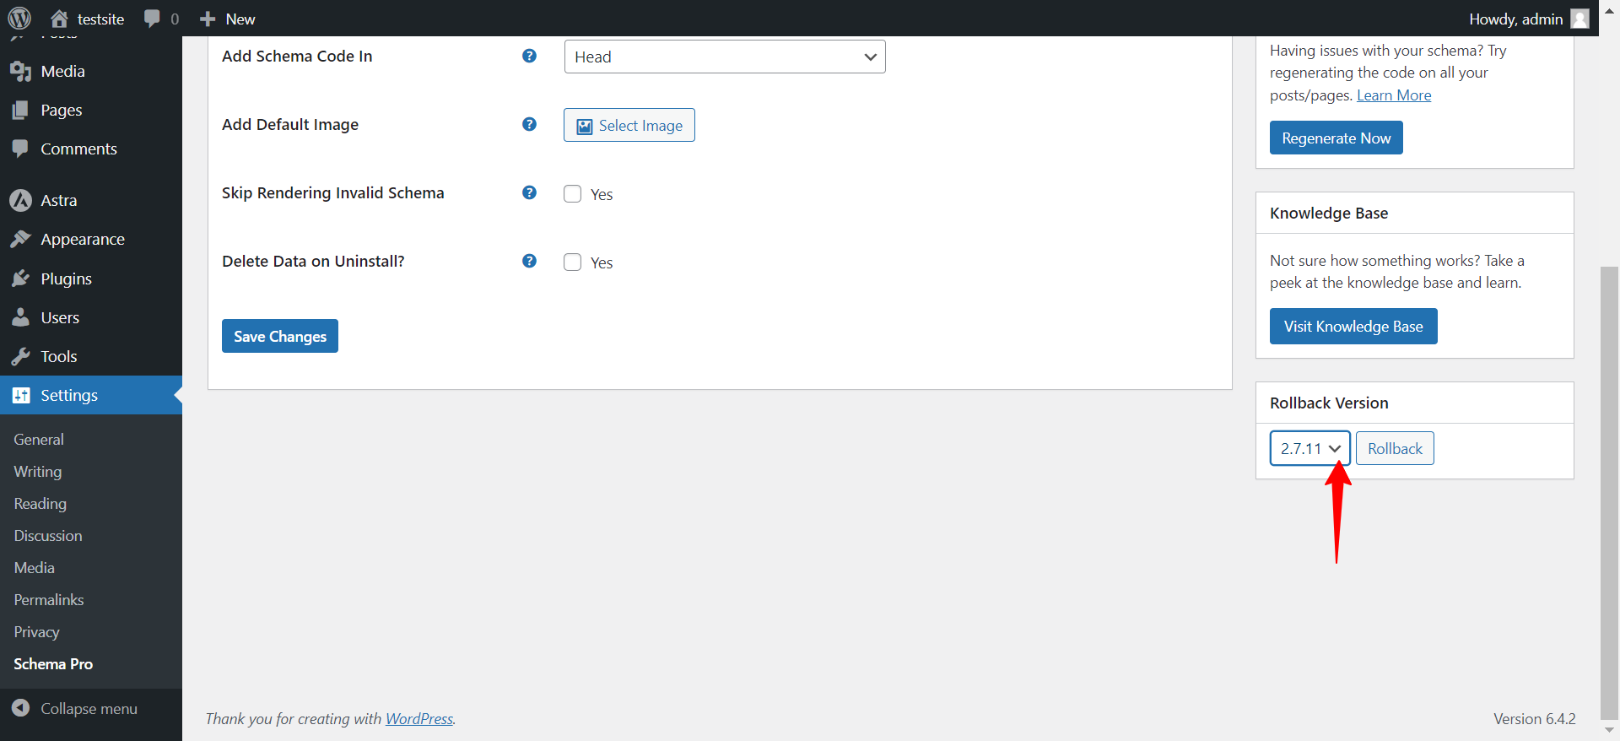Screen dimensions: 1620x741
Task: Toggle Delete Data on Uninstall checkbox
Action: tap(573, 262)
